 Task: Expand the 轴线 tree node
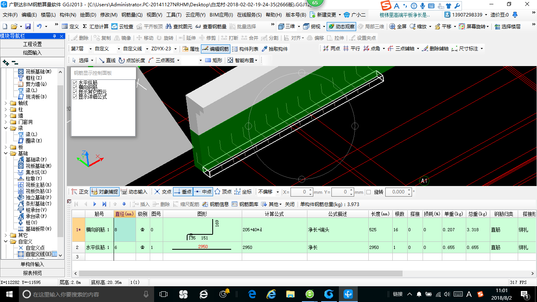click(6, 103)
